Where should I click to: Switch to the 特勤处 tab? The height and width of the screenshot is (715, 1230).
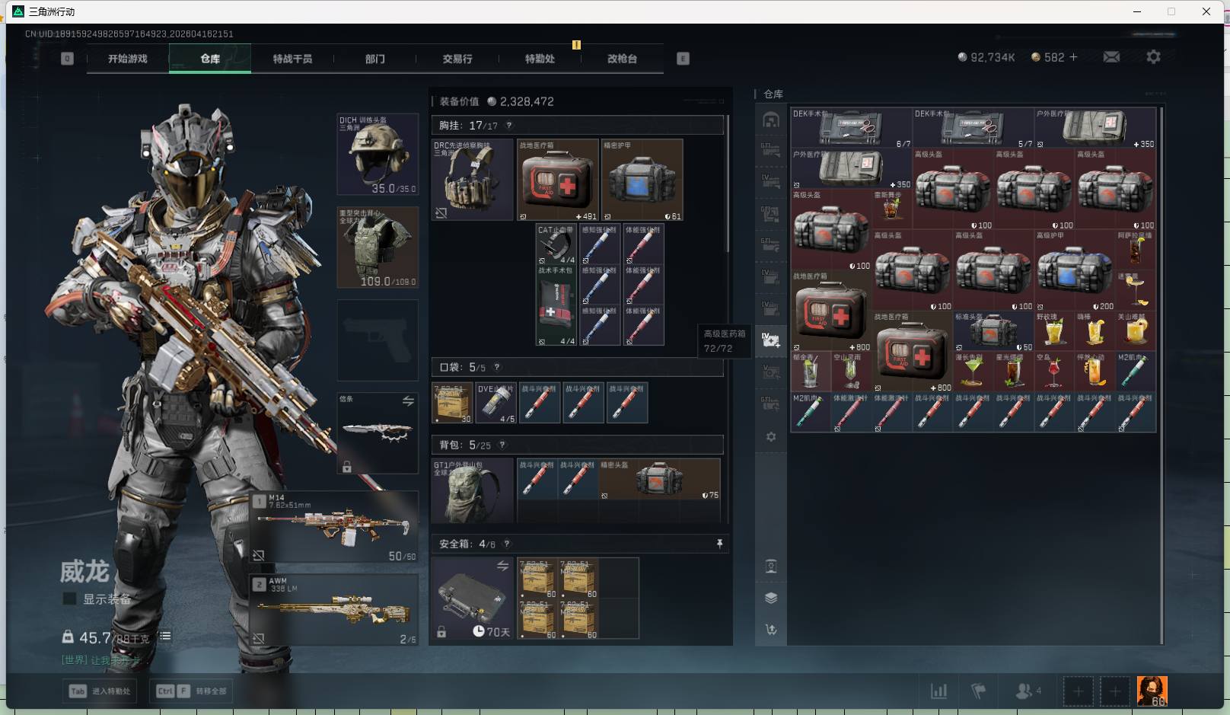pyautogui.click(x=540, y=59)
